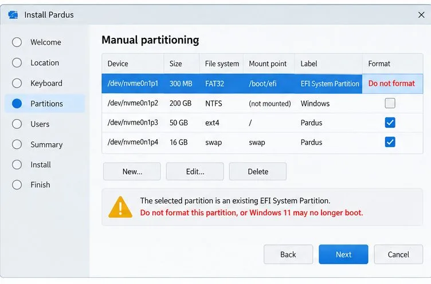Select the Keyboard step radio circle
Viewport: 431px width, 284px height.
pyautogui.click(x=17, y=83)
